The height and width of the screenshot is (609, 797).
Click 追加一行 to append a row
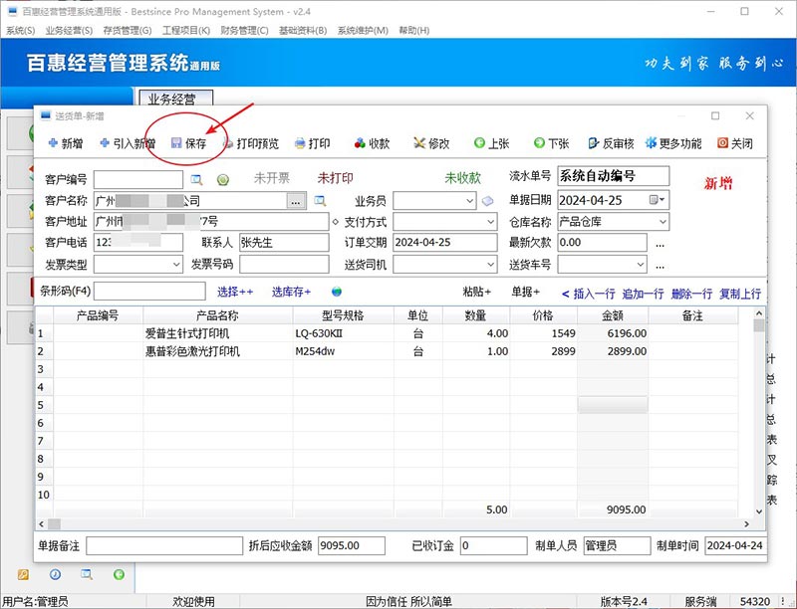643,294
